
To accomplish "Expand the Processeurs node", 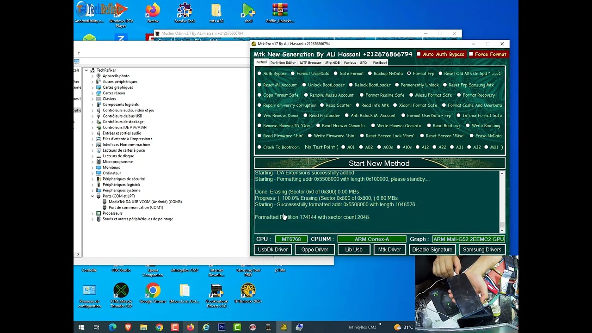I will [92, 213].
